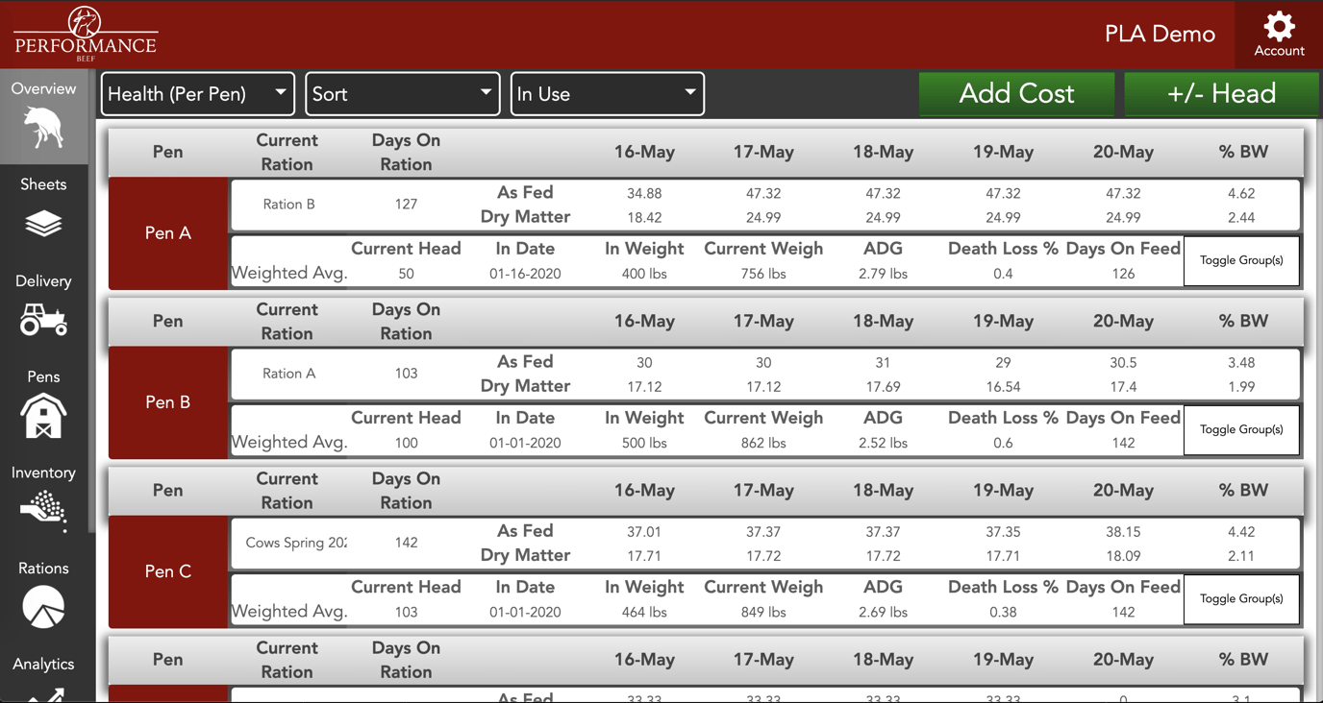Image resolution: width=1323 pixels, height=703 pixels.
Task: Click the Ration B label for Pen A
Action: pyautogui.click(x=288, y=204)
